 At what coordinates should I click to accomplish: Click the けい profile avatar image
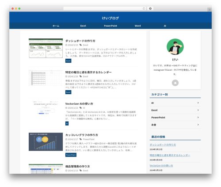pos(175,47)
